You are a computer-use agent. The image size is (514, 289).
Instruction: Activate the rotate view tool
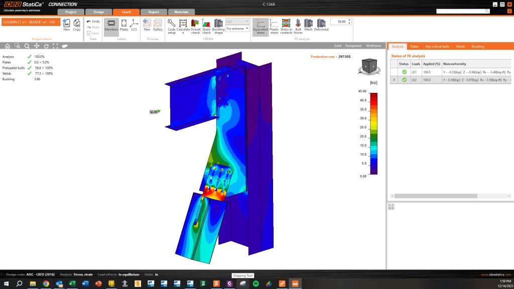(46, 46)
